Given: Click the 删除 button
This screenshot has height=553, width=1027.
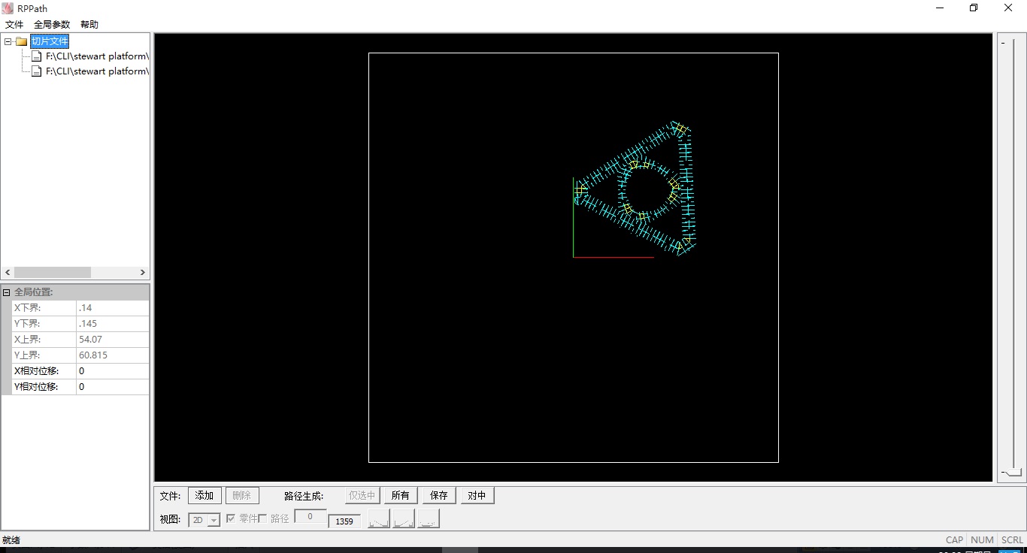Looking at the screenshot, I should 242,496.
